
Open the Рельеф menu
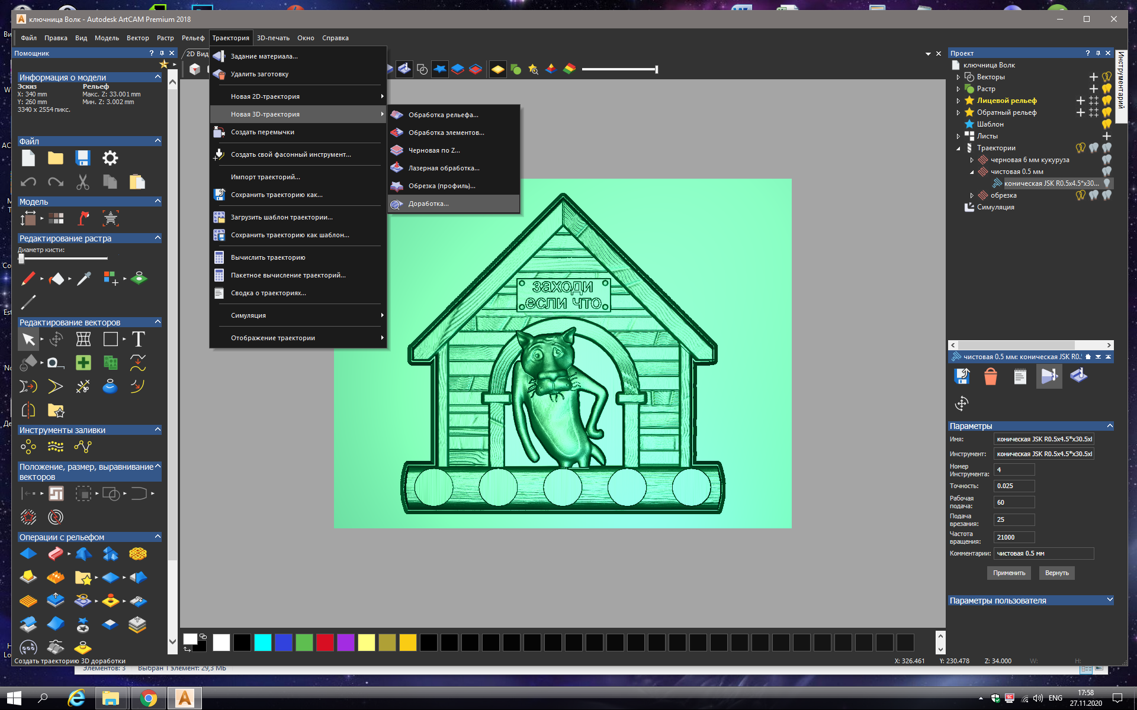[x=193, y=38]
